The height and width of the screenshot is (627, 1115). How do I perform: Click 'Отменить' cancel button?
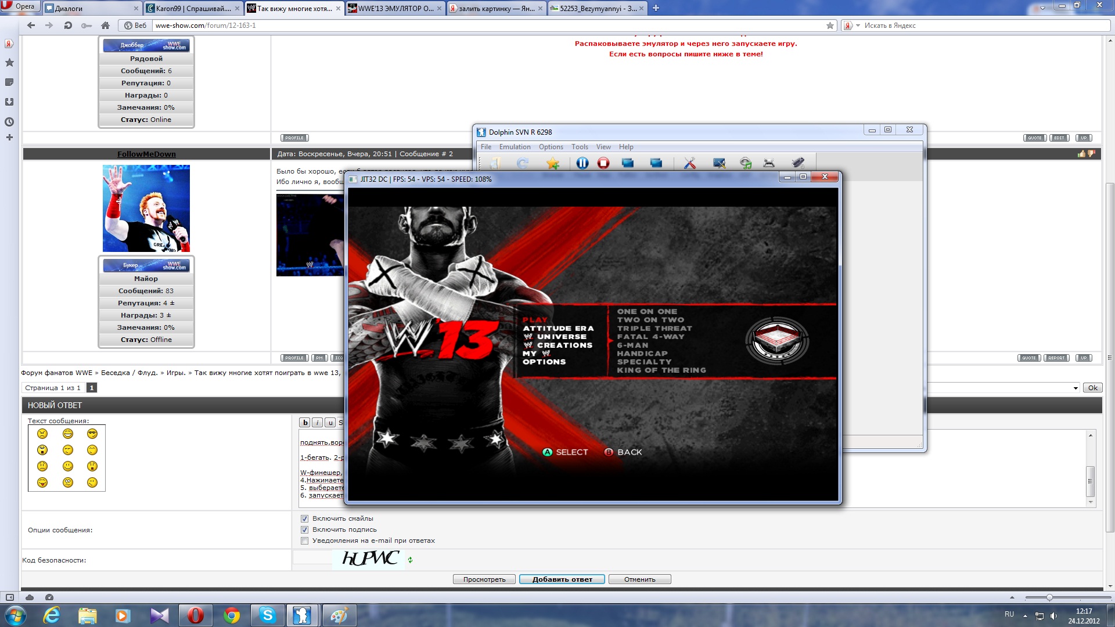click(x=639, y=579)
